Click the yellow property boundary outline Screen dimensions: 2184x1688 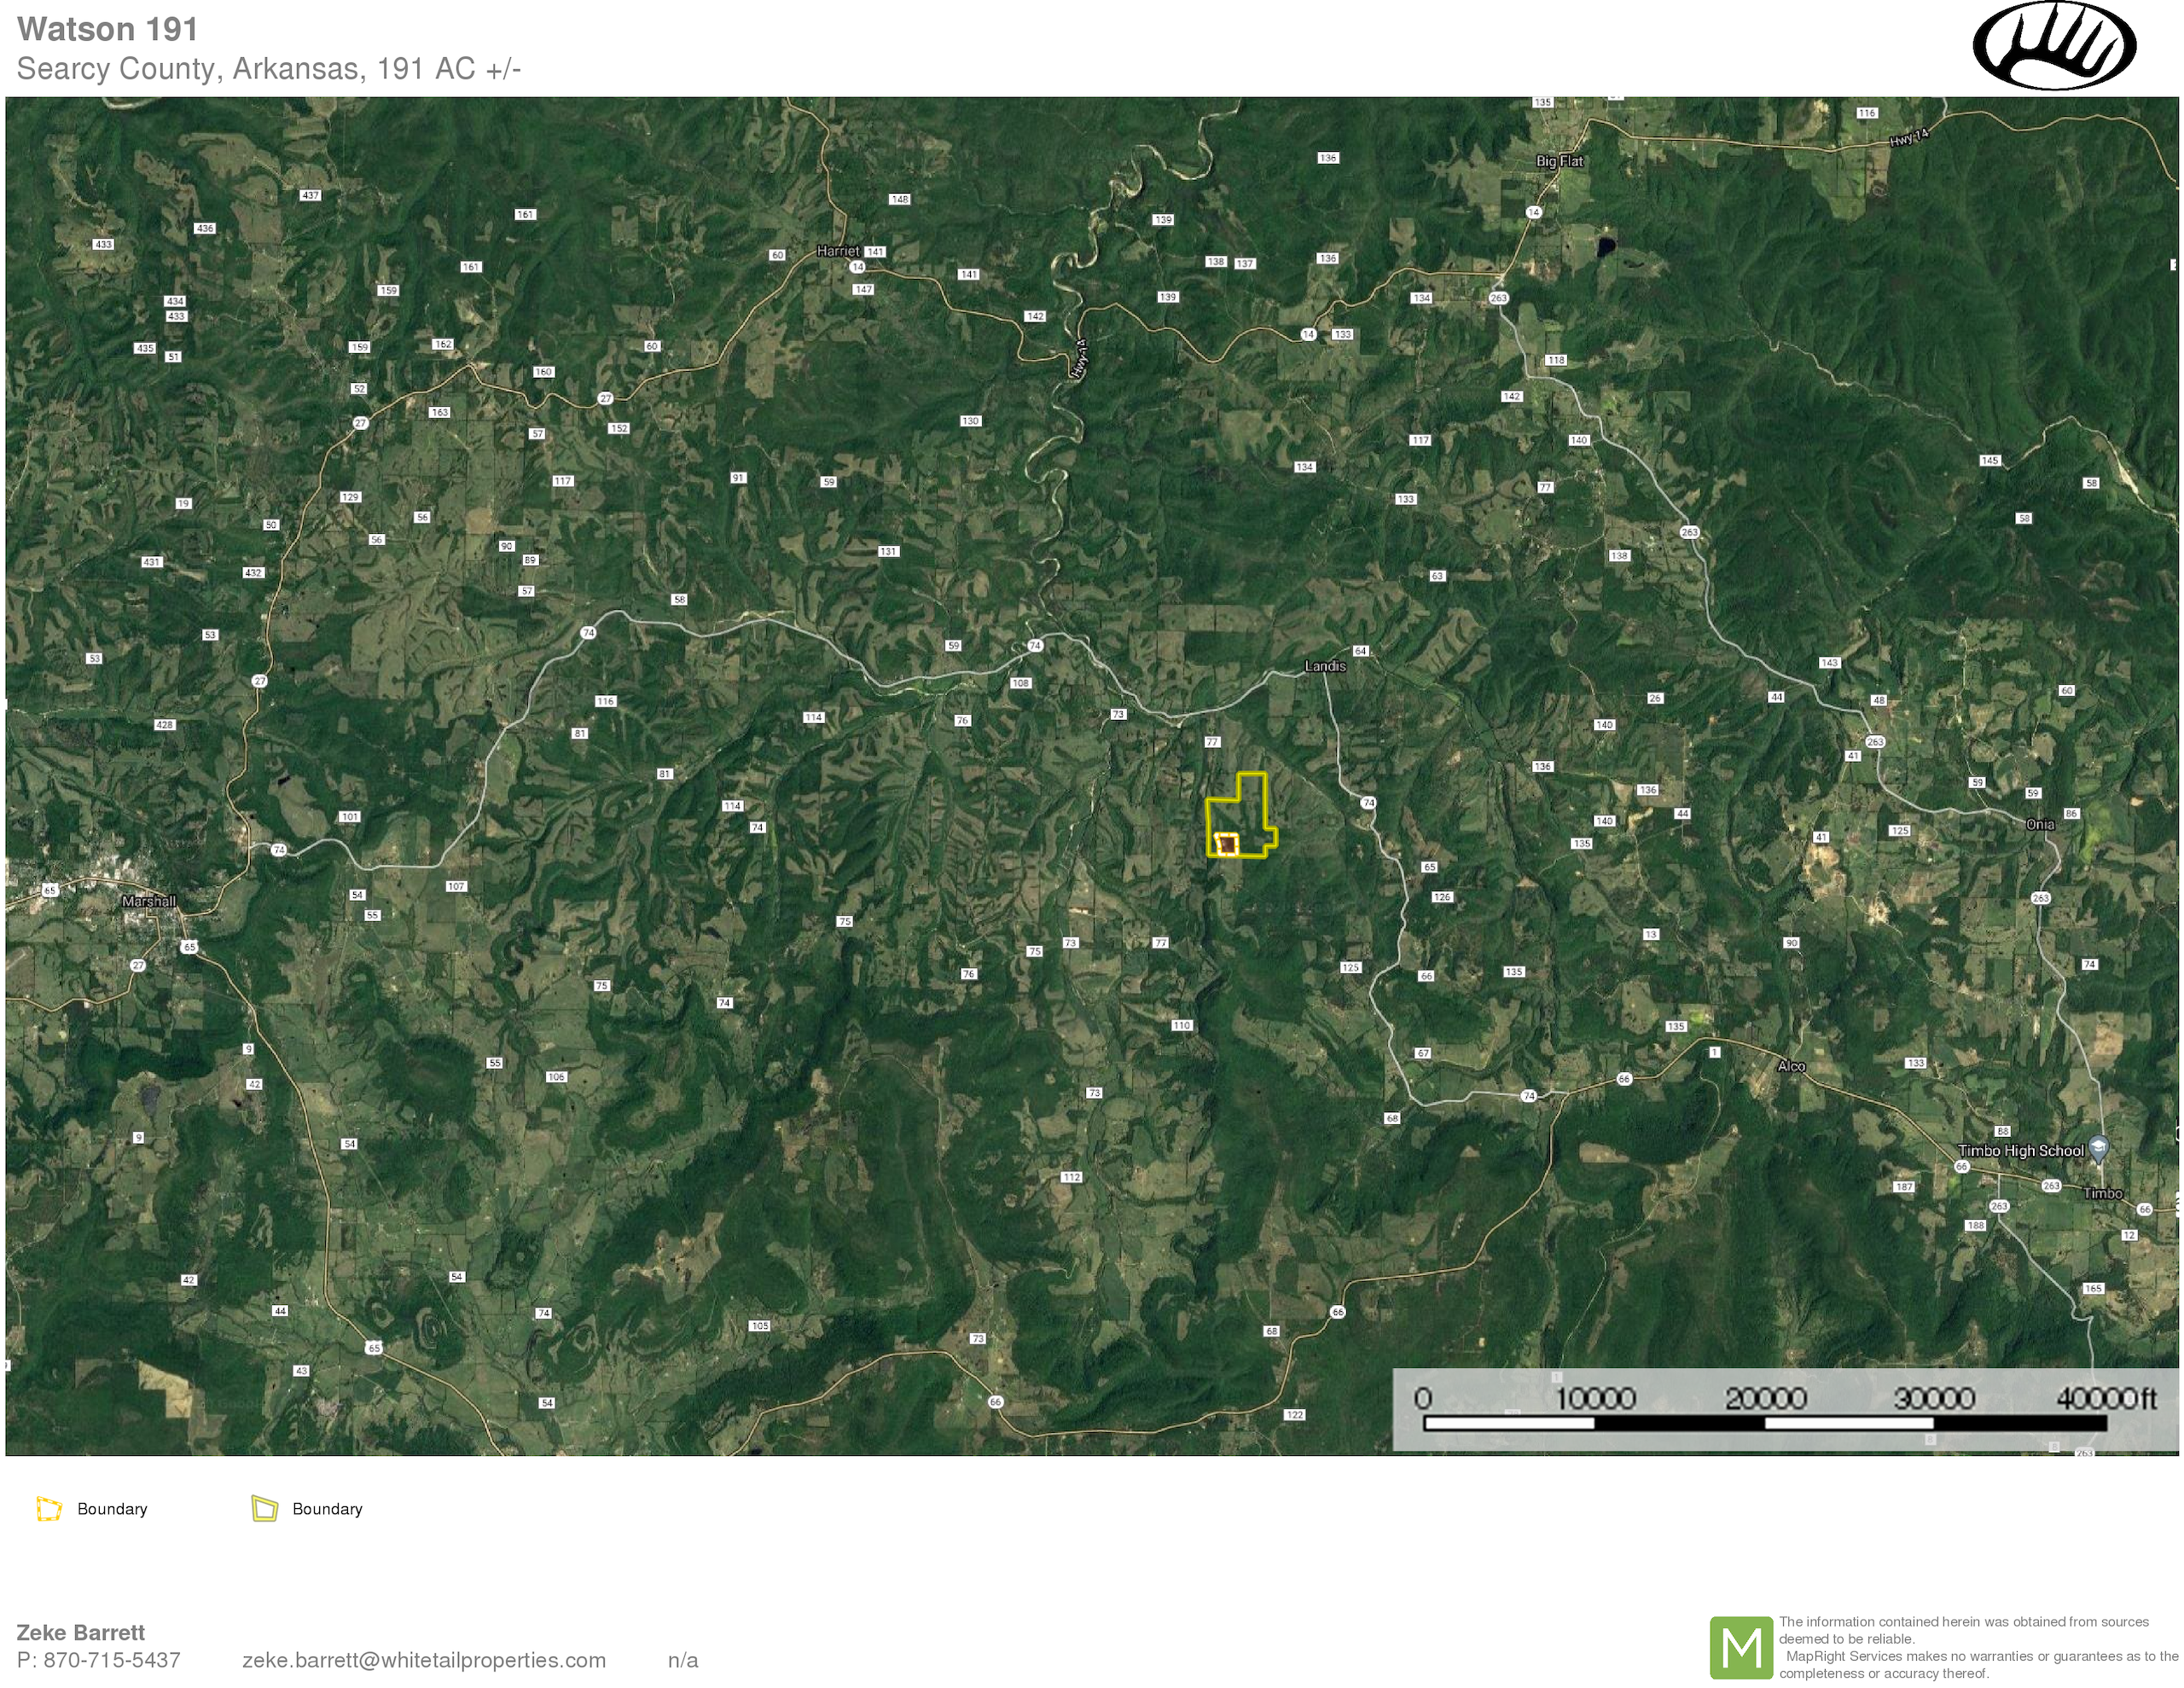[1252, 774]
